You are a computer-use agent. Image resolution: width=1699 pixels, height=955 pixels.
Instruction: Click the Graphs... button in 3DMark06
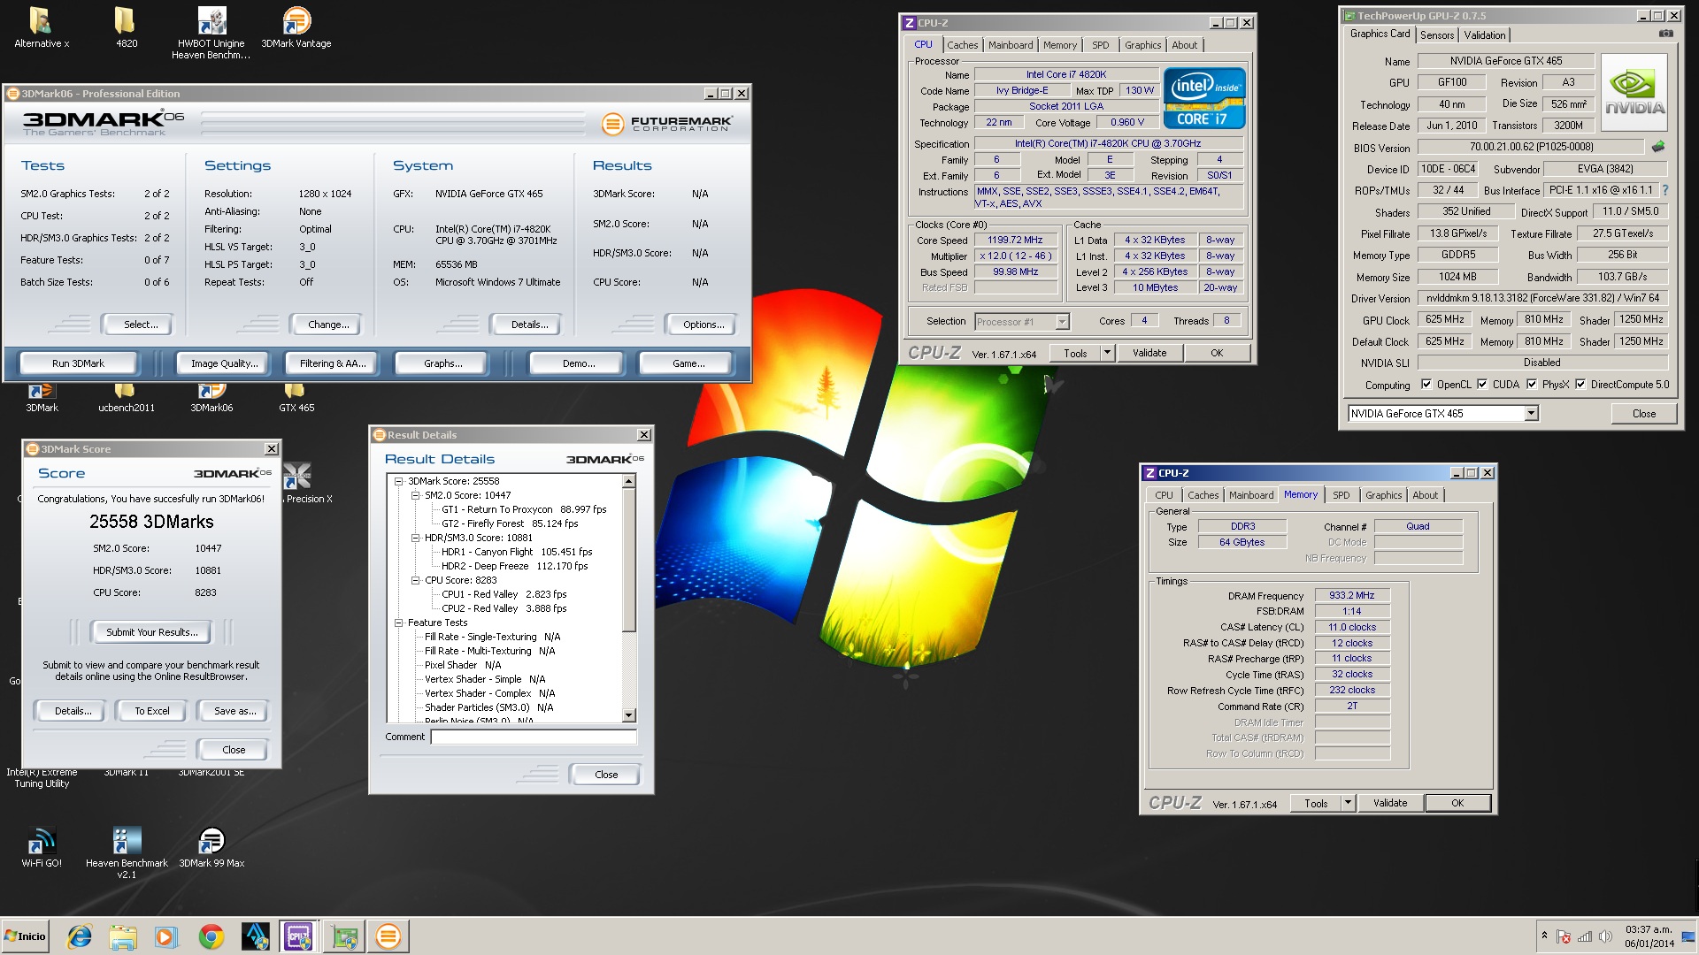[x=442, y=363]
